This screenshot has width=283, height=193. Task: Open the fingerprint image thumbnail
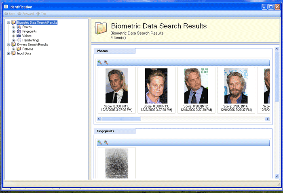pos(116,163)
